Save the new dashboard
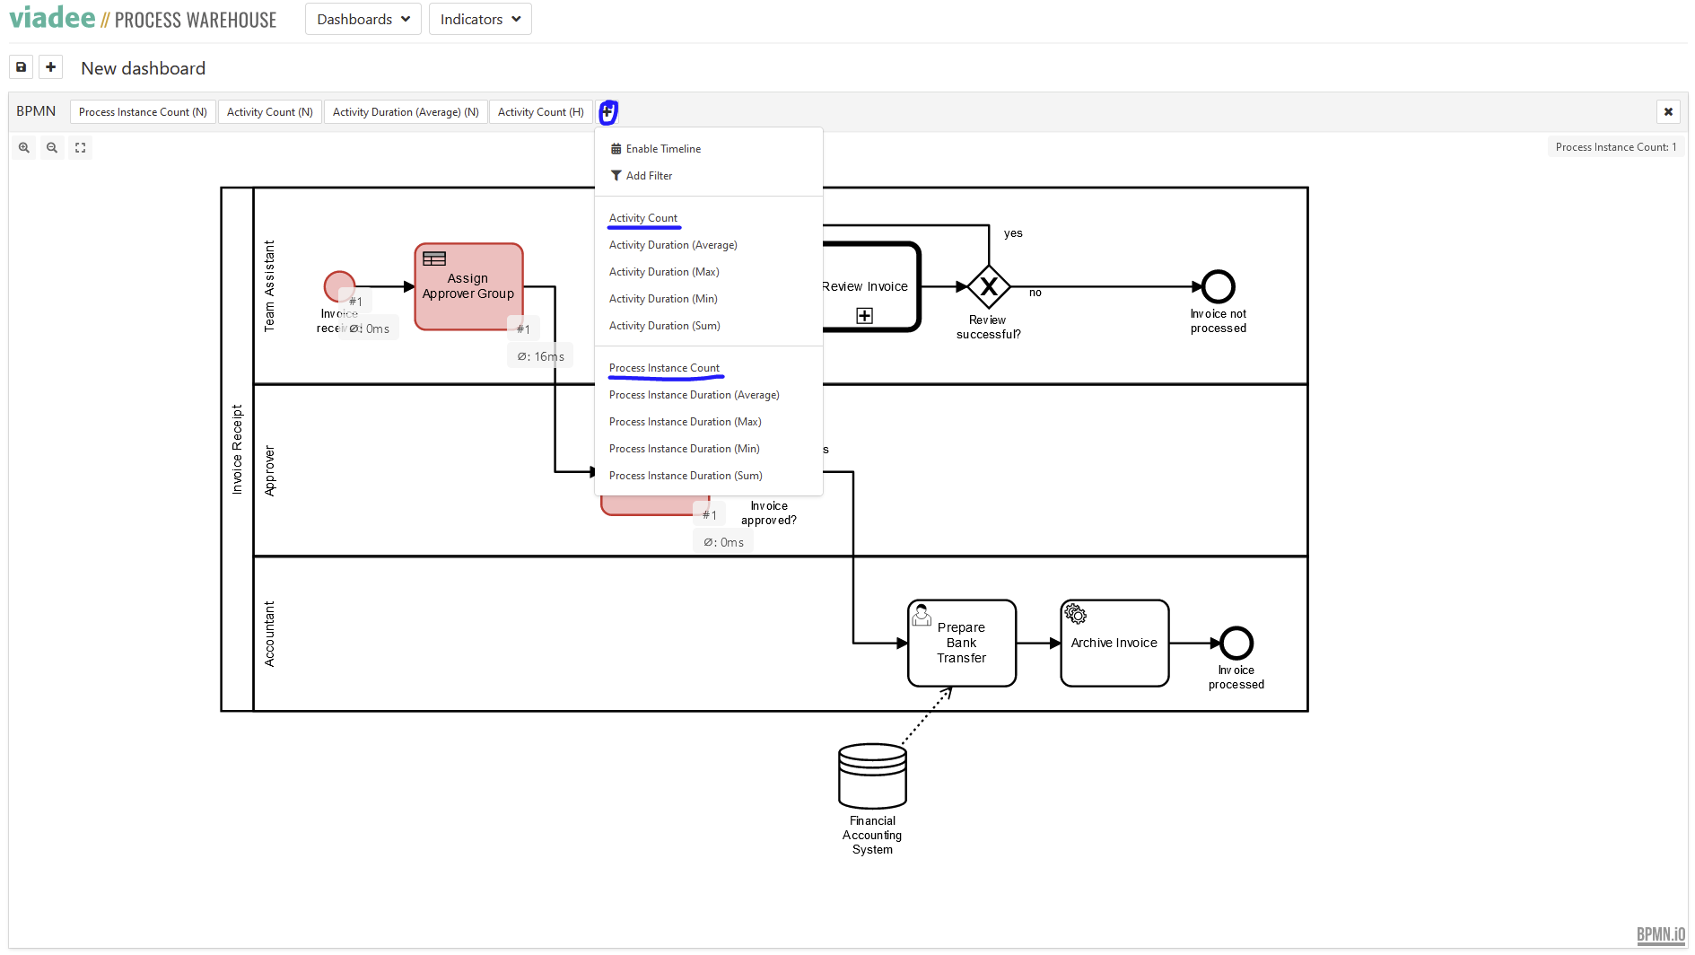 click(21, 66)
